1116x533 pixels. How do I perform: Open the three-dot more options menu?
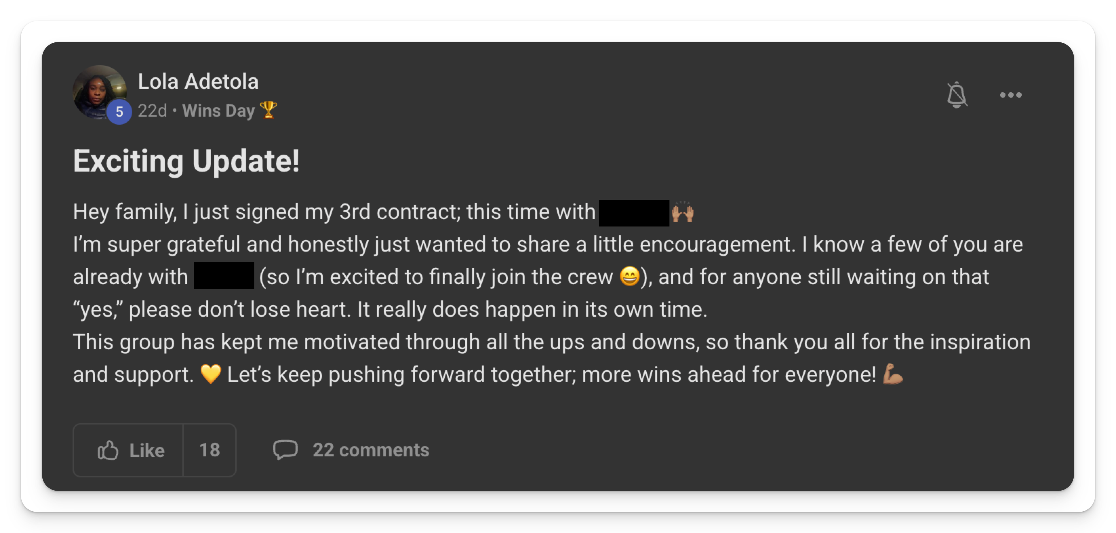click(1010, 95)
